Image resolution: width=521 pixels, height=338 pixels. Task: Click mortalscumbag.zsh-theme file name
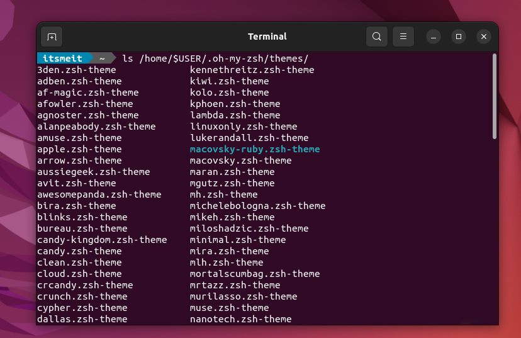(255, 274)
